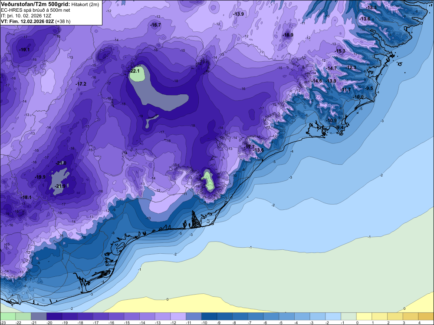The width and height of the screenshot is (434, 325).
Task: Select the pale yellow legend swatch for 0
Action: tap(364, 316)
